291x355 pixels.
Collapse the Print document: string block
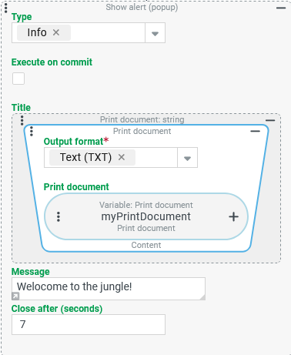pyautogui.click(x=270, y=120)
